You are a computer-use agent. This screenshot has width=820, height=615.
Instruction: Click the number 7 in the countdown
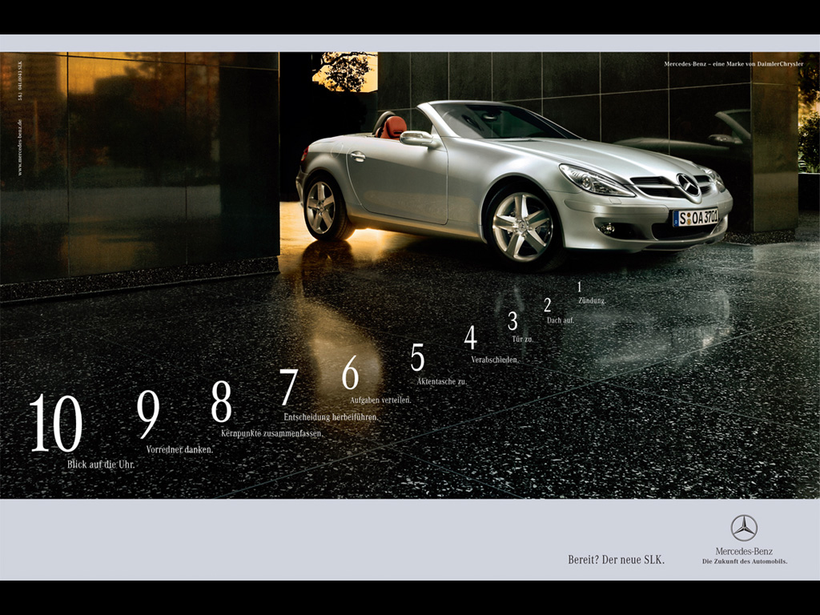[x=288, y=387]
